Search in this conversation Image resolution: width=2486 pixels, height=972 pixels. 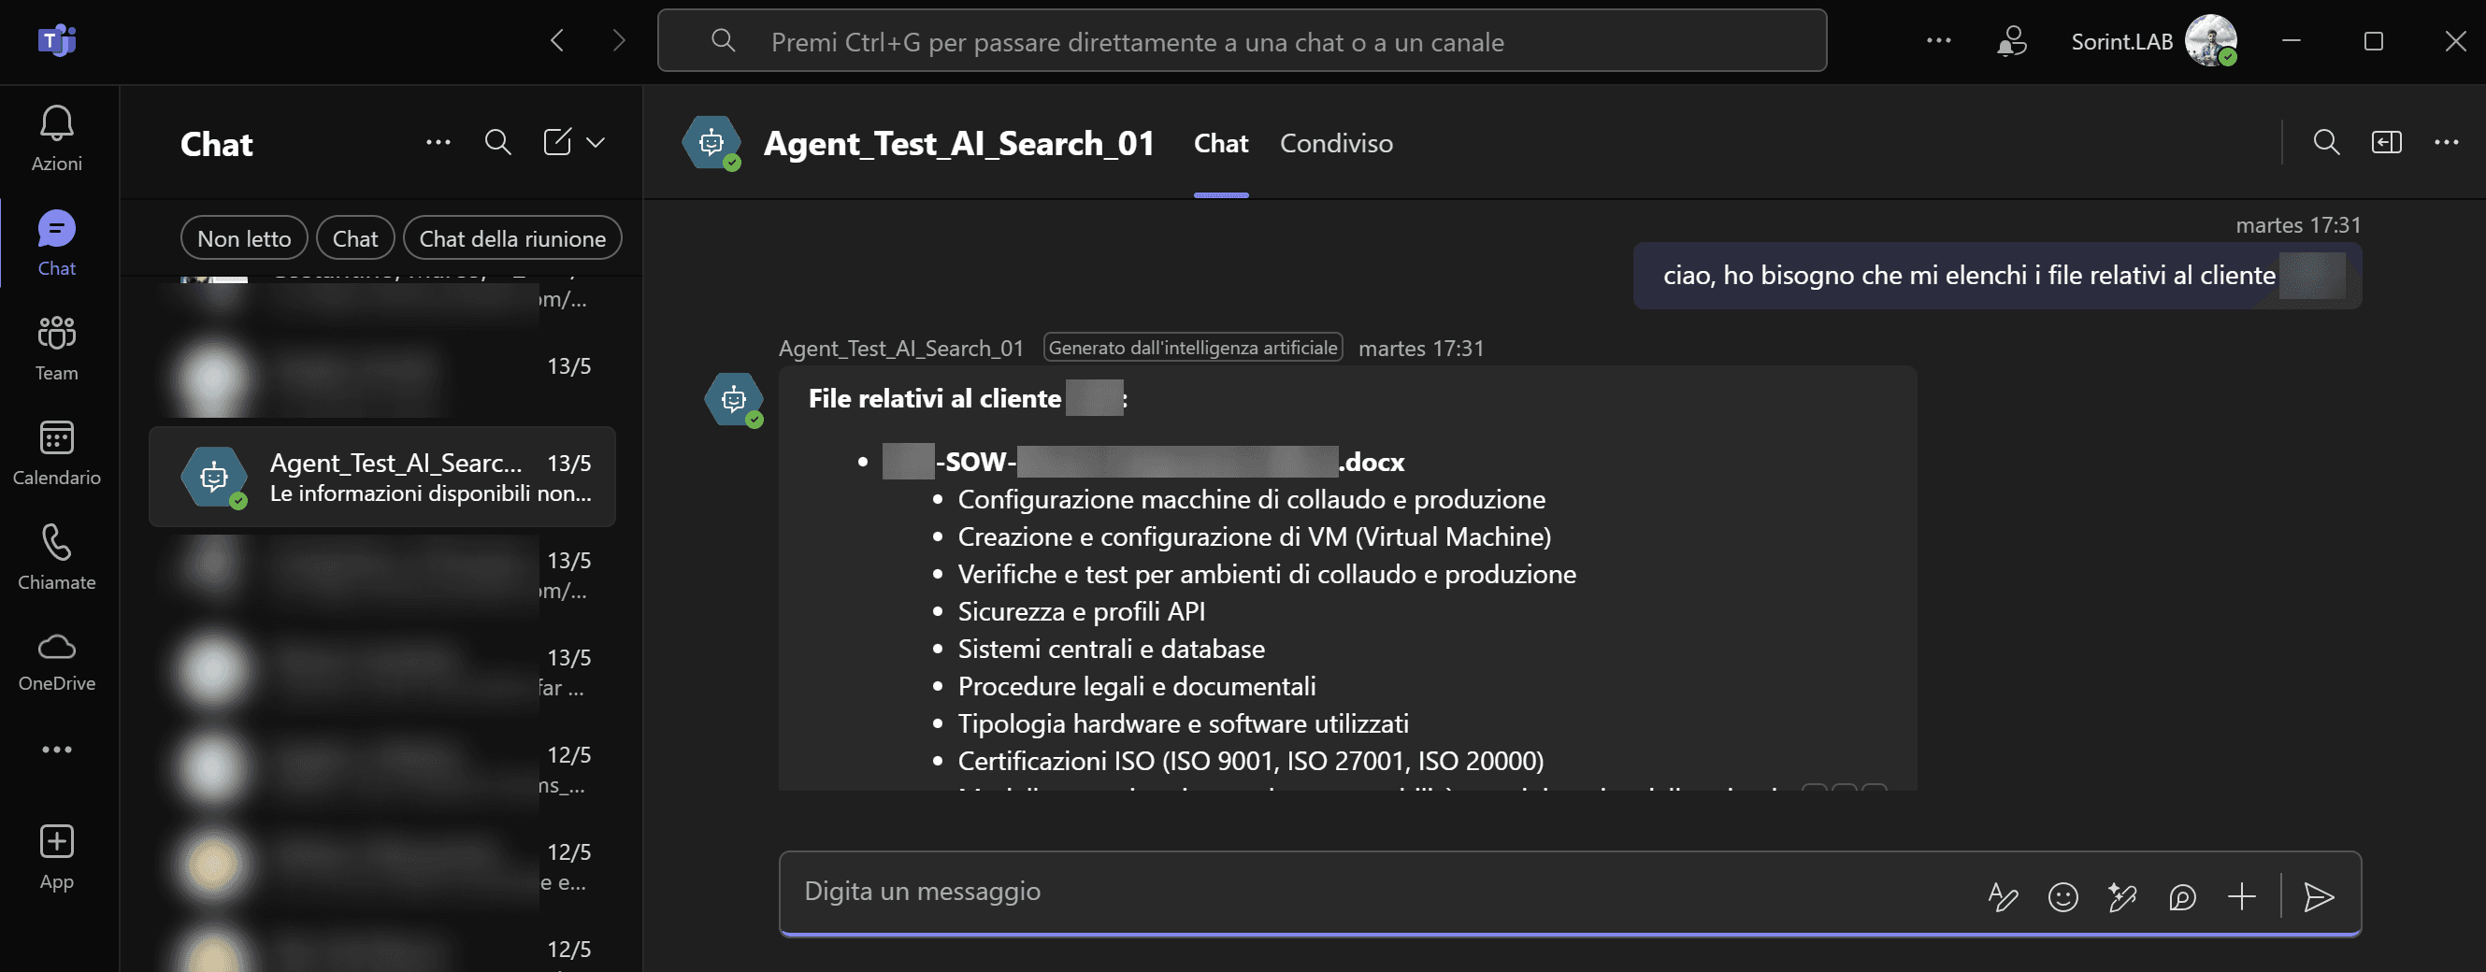[x=2327, y=142]
